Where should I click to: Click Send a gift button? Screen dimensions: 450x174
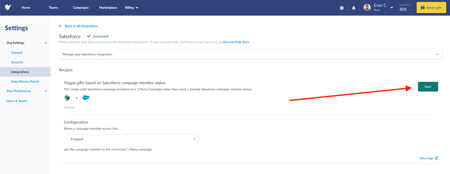click(x=431, y=8)
